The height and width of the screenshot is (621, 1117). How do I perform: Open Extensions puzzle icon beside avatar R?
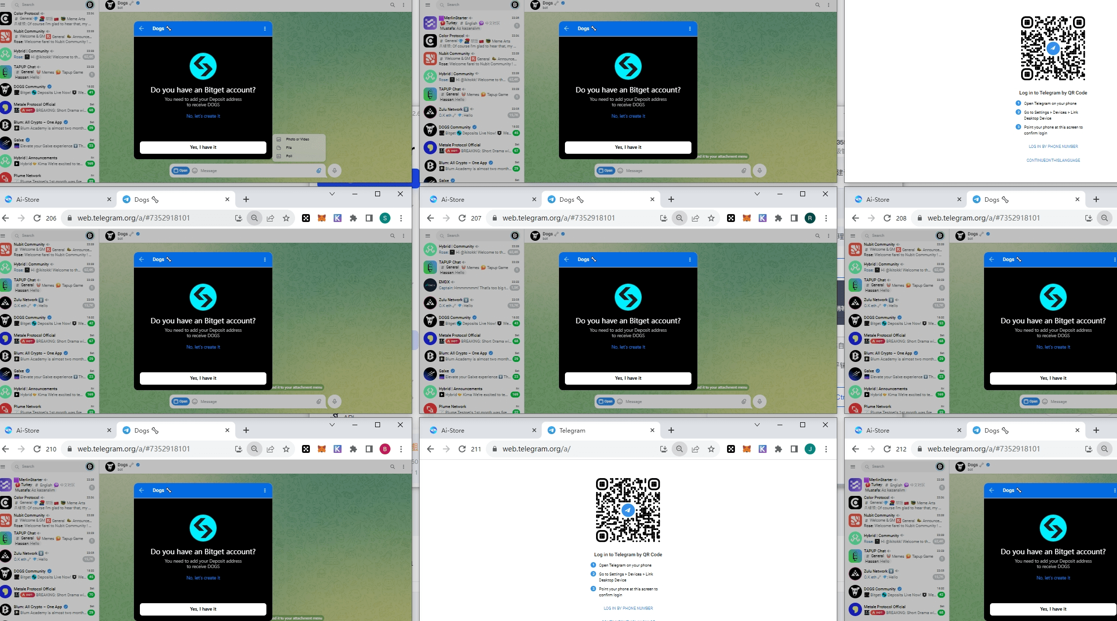pyautogui.click(x=778, y=218)
